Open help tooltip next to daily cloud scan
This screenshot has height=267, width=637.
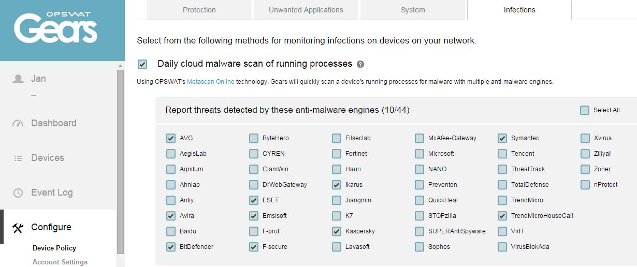click(360, 64)
